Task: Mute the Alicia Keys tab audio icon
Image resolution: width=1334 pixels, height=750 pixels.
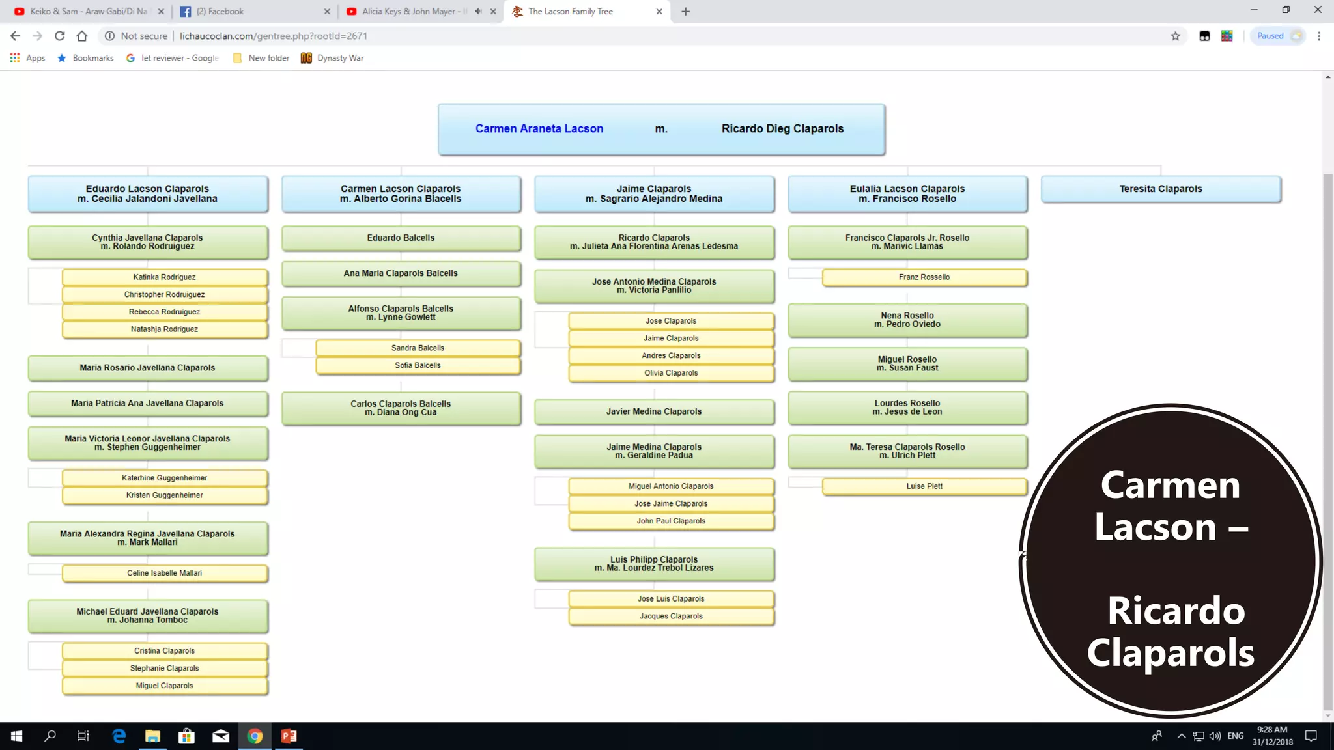Action: pos(478,11)
